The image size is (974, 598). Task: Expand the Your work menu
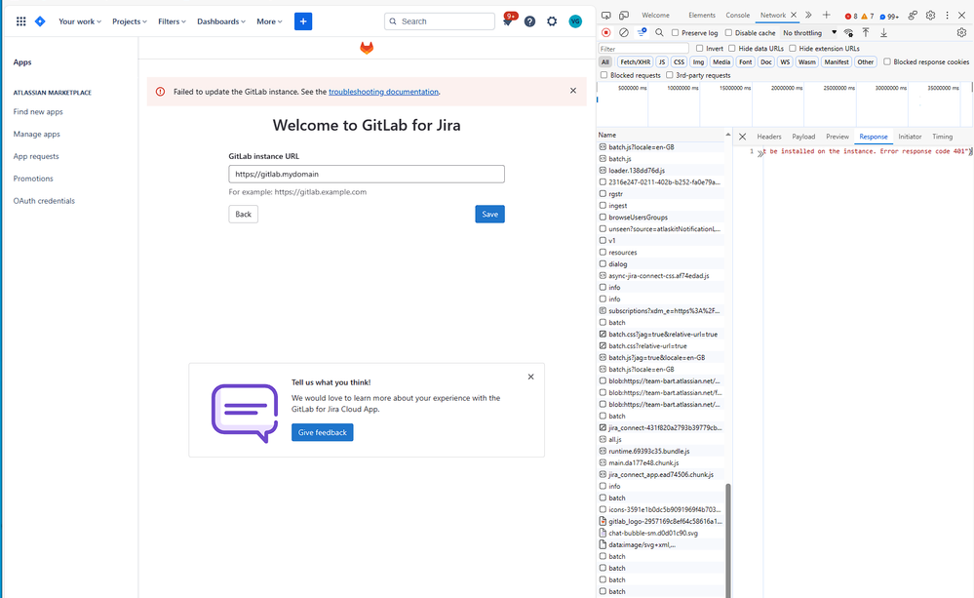coord(80,21)
